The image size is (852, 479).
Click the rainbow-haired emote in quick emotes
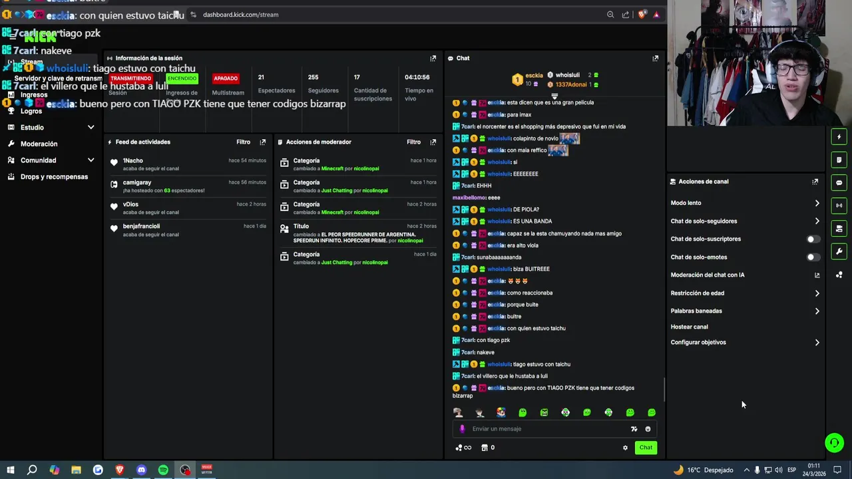[x=501, y=412]
